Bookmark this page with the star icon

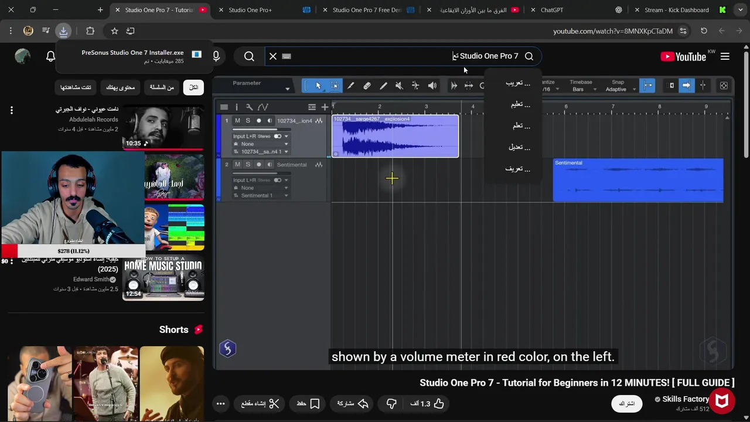click(x=114, y=30)
